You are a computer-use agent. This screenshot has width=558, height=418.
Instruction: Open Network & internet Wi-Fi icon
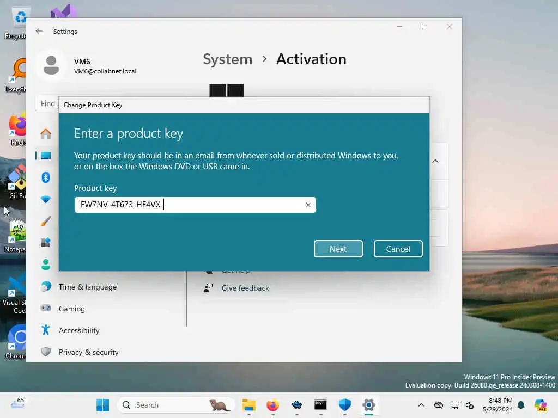click(46, 199)
